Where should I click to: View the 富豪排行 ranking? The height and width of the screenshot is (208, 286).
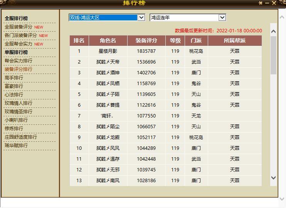point(14,86)
